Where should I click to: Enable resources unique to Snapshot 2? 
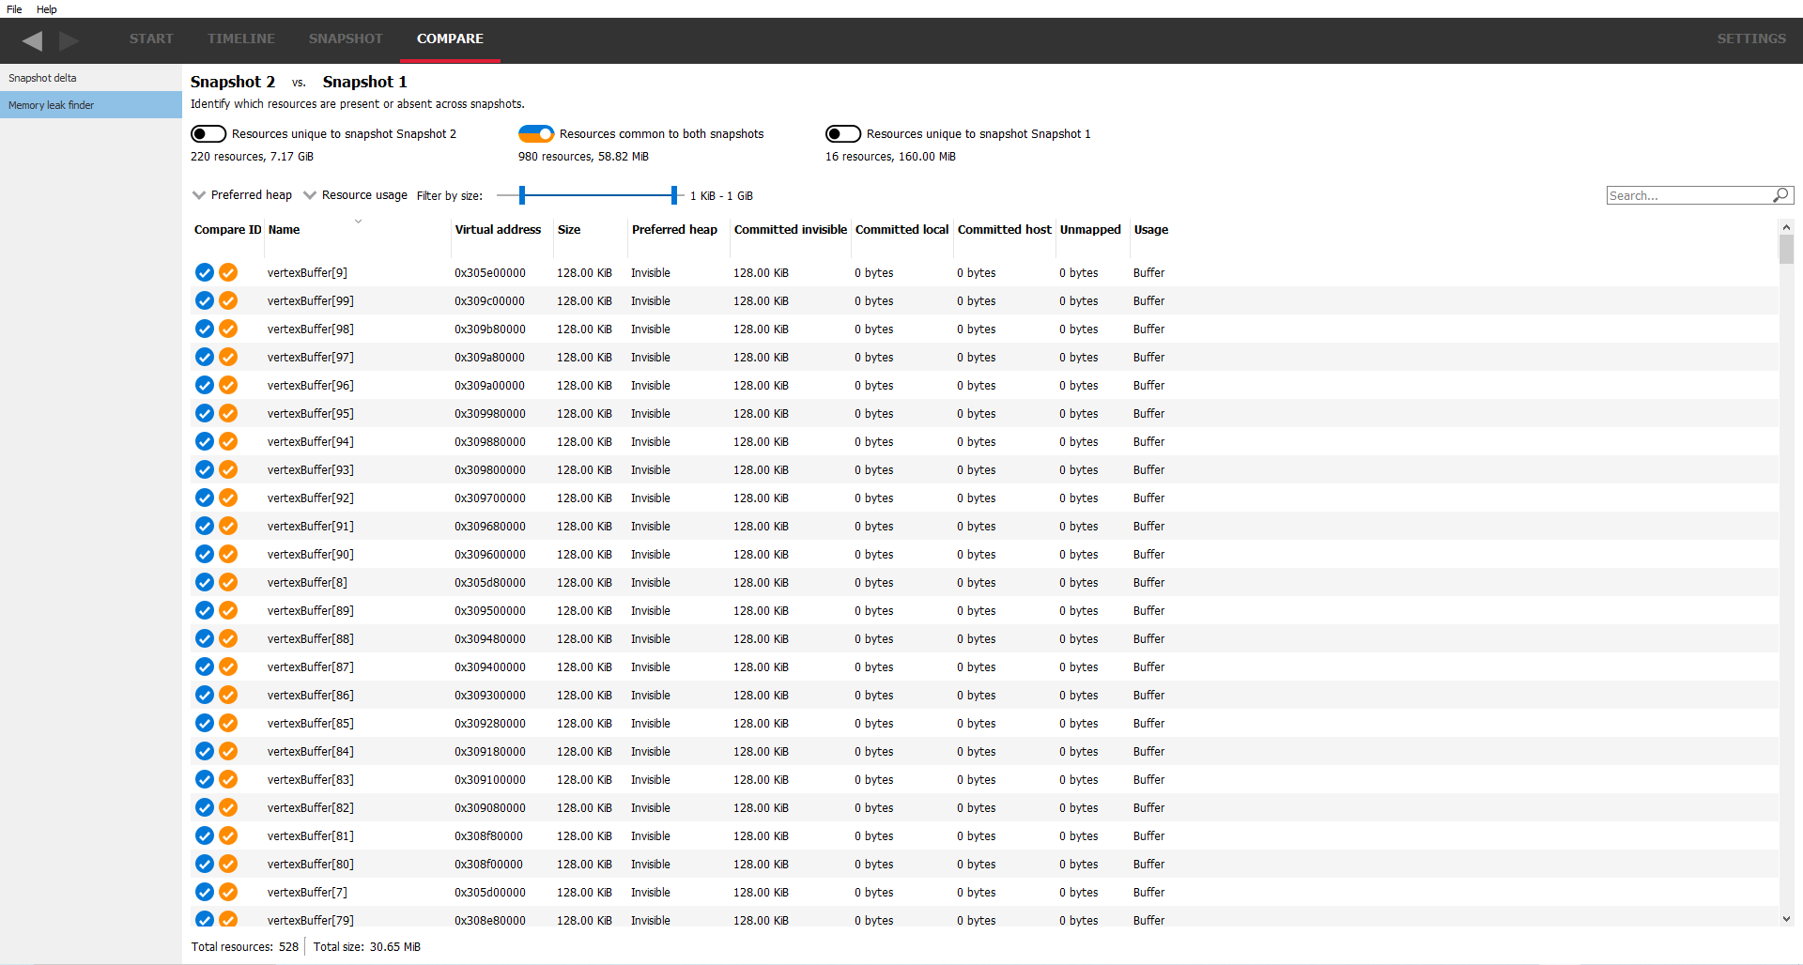pos(208,134)
